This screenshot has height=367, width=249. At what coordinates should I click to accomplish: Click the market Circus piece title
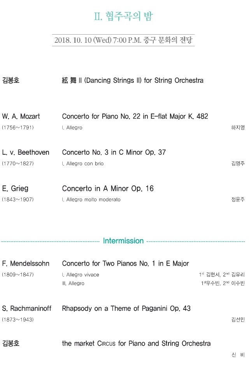click(x=136, y=344)
